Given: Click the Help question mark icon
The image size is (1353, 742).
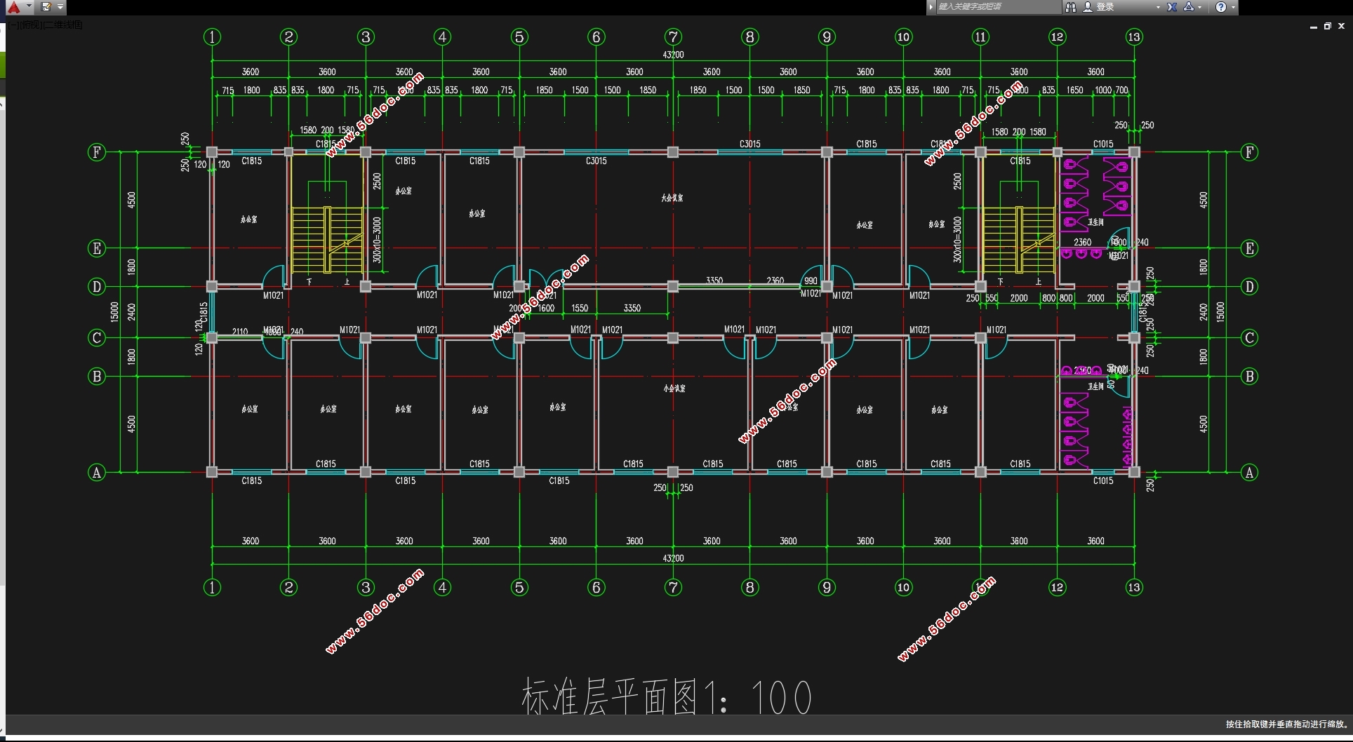Looking at the screenshot, I should point(1221,7).
